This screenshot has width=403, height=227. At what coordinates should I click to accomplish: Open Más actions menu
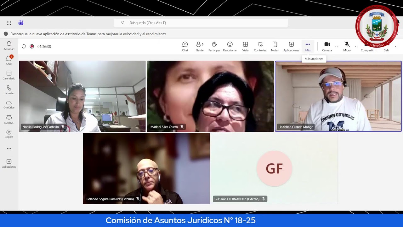308,47
